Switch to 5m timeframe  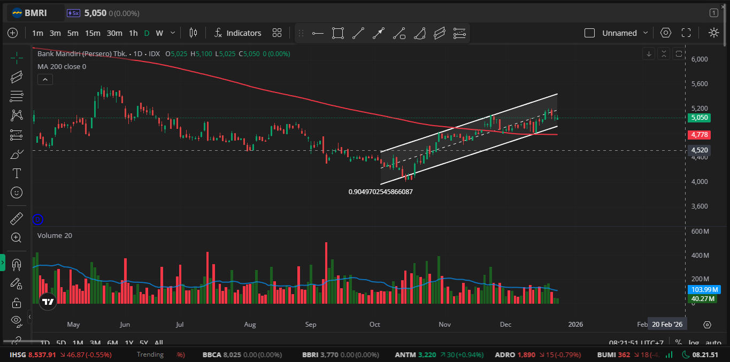[x=73, y=33]
